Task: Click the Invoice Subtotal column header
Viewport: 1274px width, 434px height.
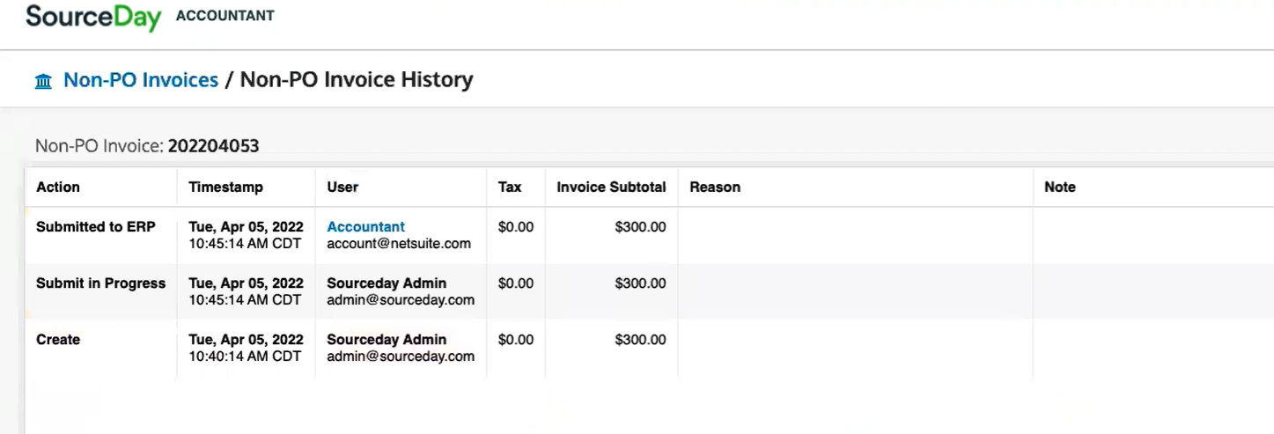Action: 611,188
